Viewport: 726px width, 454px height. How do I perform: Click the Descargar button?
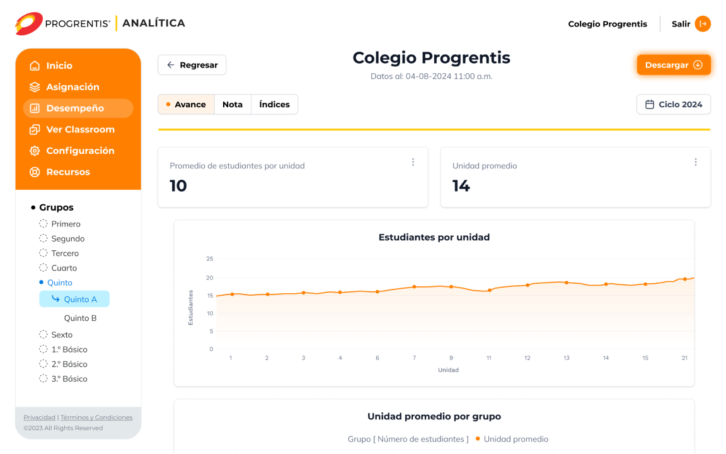[x=674, y=65]
